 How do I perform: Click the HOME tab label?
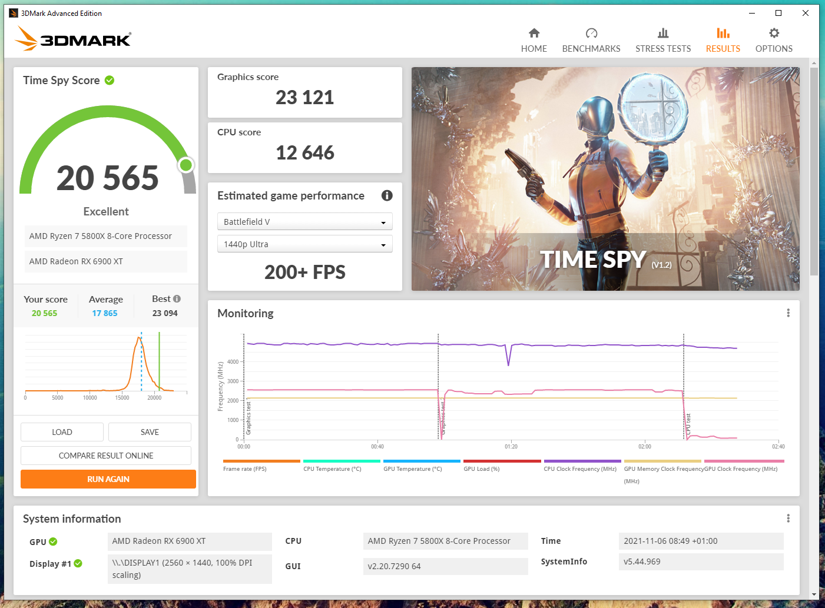(x=534, y=49)
